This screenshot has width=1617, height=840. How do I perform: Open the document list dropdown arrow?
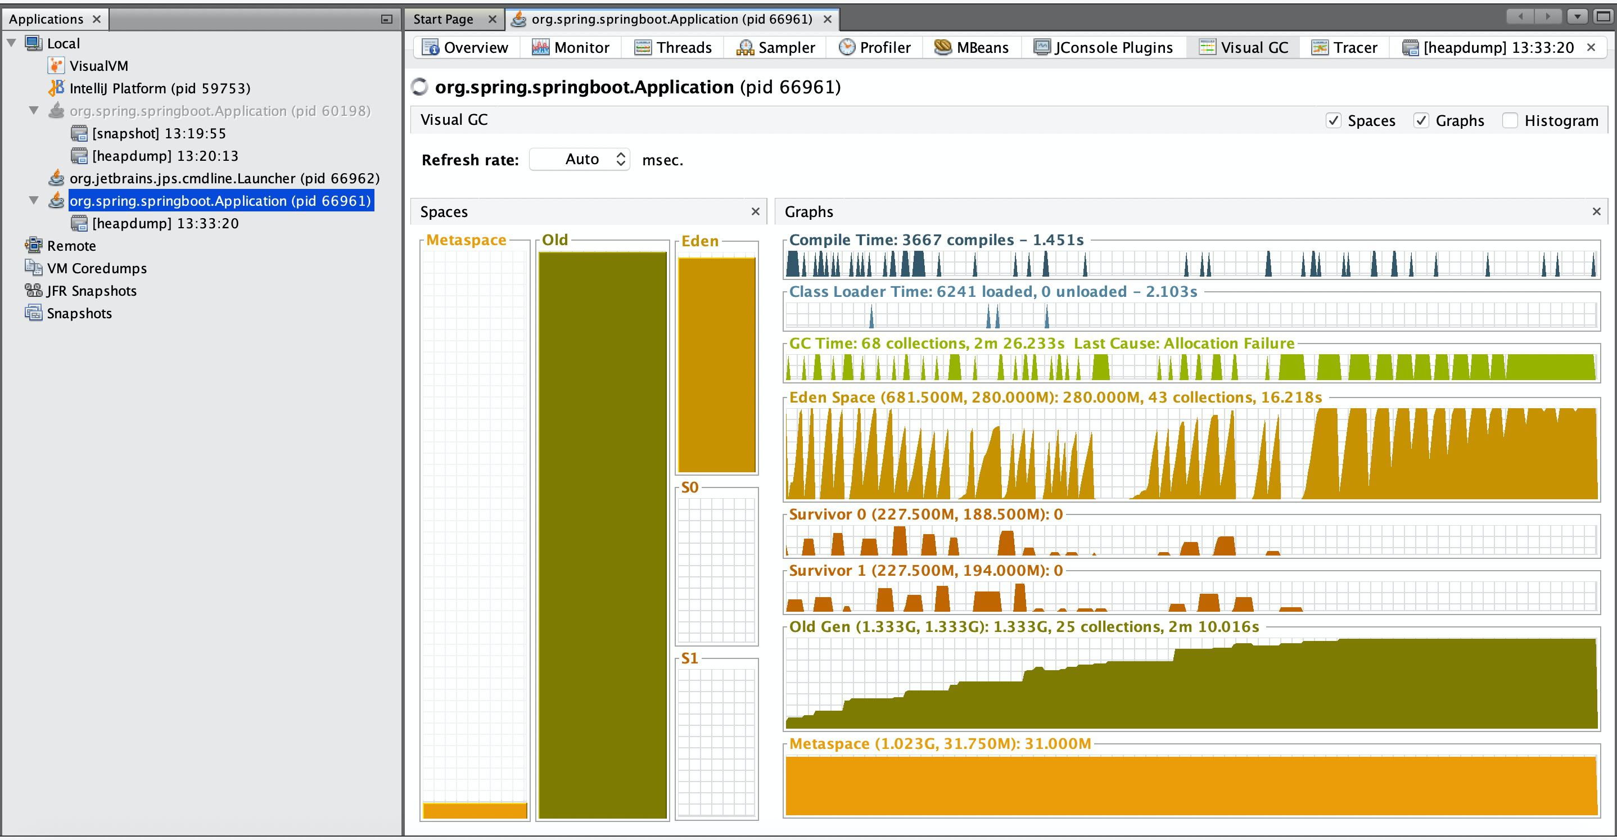click(1578, 17)
